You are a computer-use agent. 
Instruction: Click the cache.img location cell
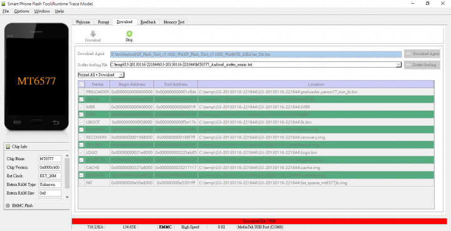(316, 168)
